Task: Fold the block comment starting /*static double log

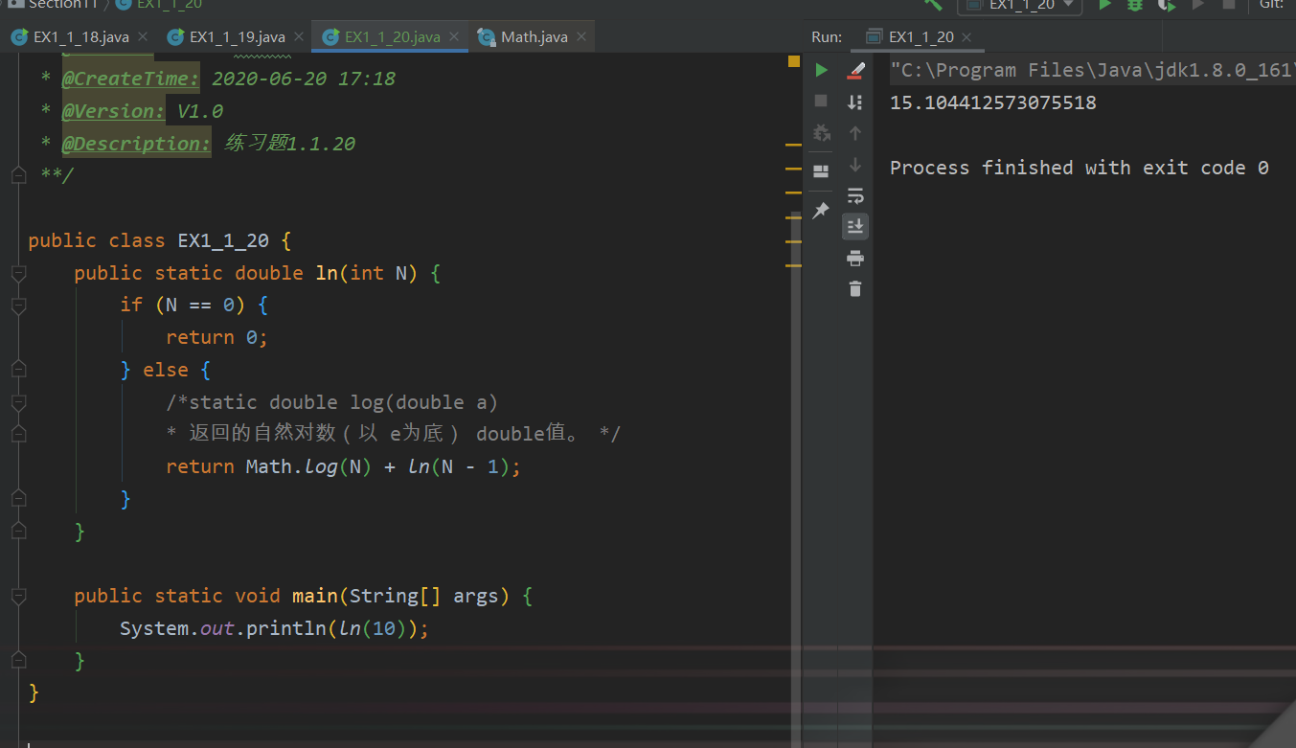Action: coord(17,402)
